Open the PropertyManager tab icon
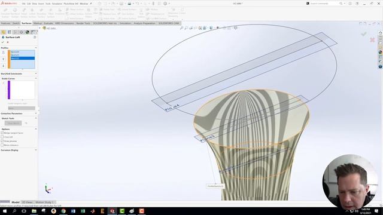The image size is (383, 215). 10,32
